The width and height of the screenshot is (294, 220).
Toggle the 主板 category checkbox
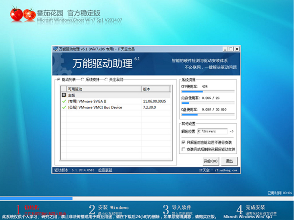tap(64, 95)
